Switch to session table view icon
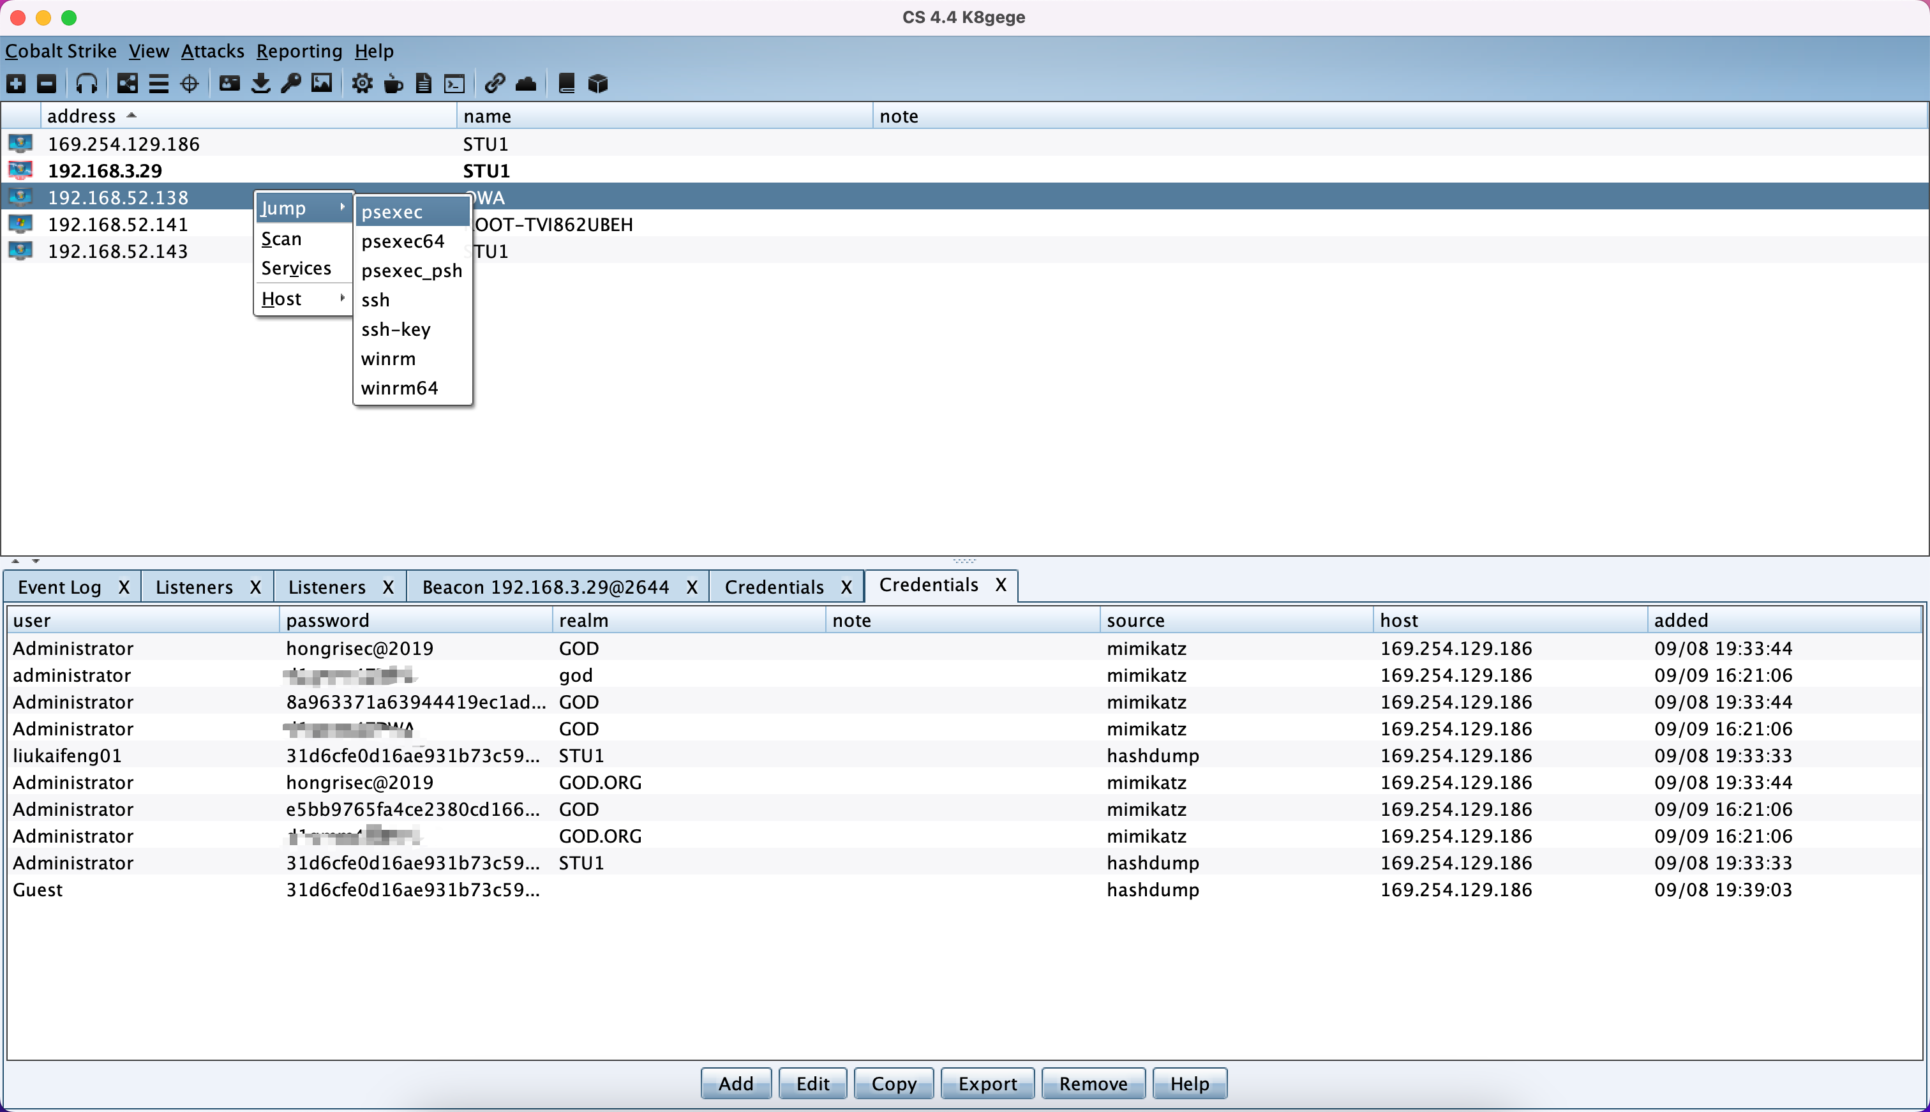 159,83
